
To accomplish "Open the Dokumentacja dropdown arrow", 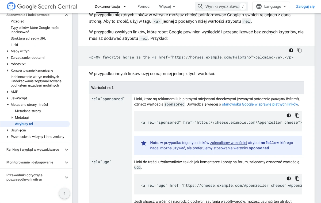I will (125, 6).
